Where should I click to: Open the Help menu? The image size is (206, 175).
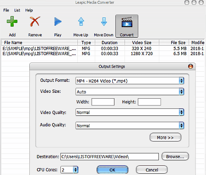[29, 10]
